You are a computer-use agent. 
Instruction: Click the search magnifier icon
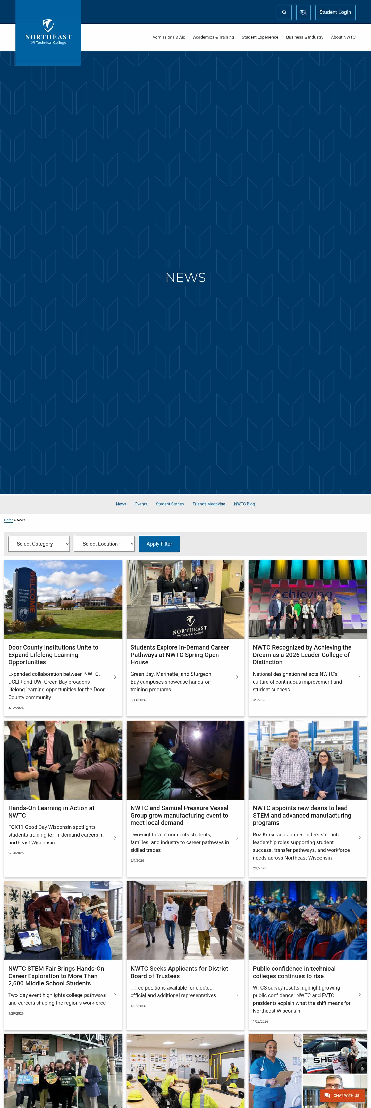click(x=284, y=12)
